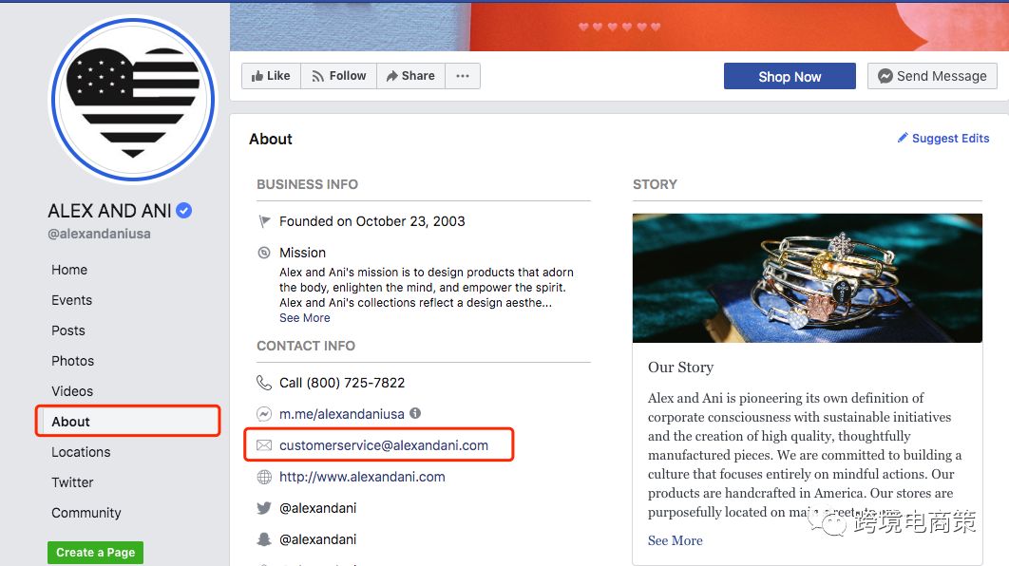Click the flag icon beside Founded date
The height and width of the screenshot is (566, 1009).
click(x=264, y=221)
